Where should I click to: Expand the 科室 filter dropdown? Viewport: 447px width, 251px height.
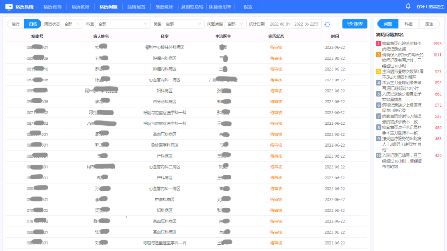coord(122,24)
